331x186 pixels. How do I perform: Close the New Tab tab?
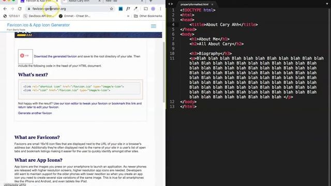[x=142, y=1]
